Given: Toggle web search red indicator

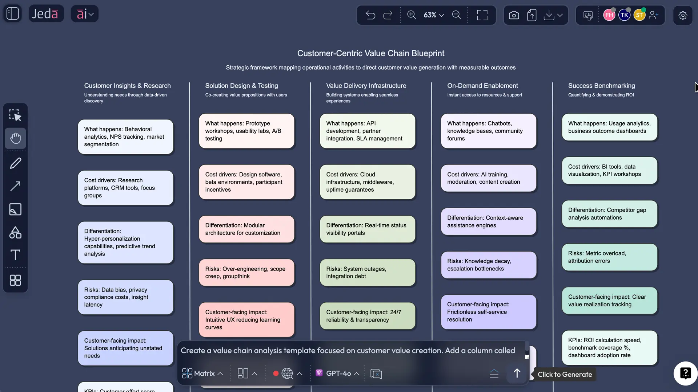Looking at the screenshot, I should coord(276,373).
